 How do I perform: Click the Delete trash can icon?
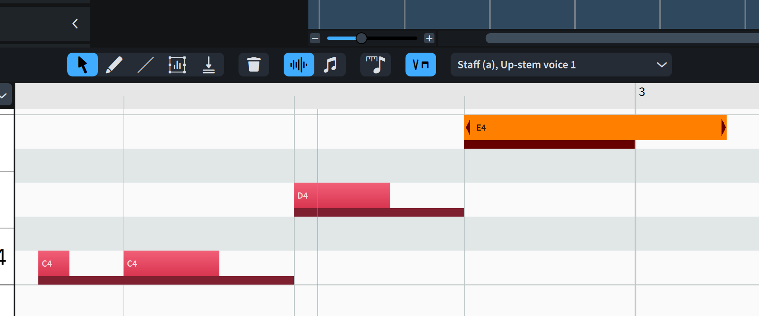click(254, 65)
